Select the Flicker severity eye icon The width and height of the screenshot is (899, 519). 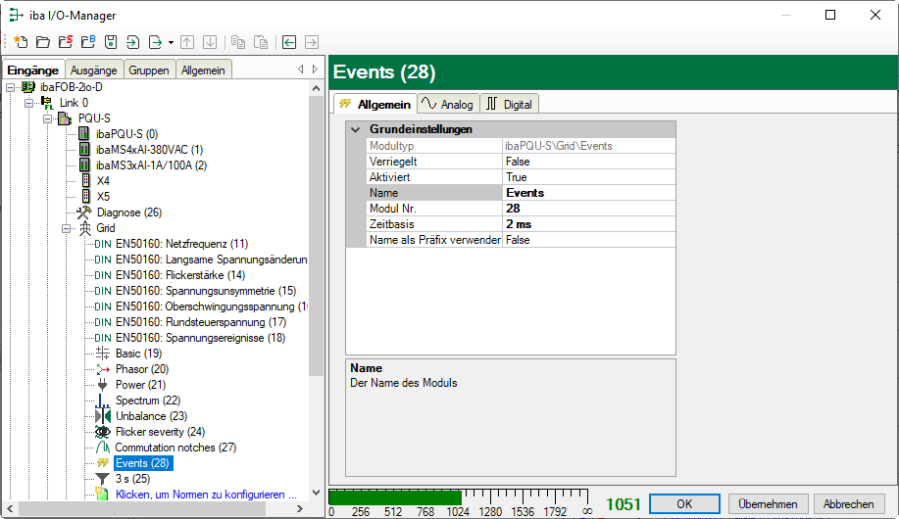pos(102,431)
